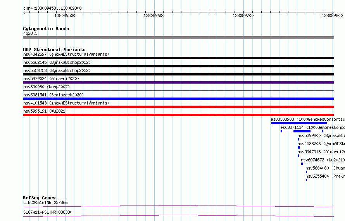
Task: Click the nsv4101543 gnomAD variant label
Action: point(66,103)
